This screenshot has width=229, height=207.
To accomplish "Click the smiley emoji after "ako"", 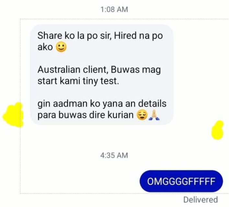I will [x=61, y=47].
